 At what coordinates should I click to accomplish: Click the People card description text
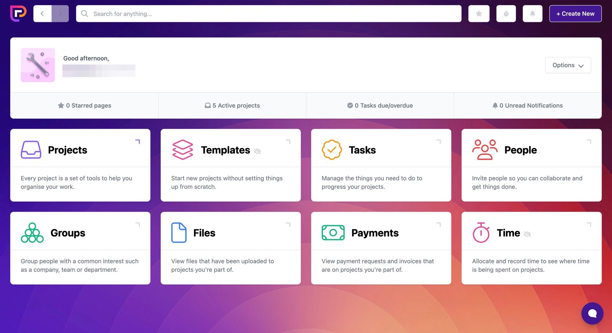[527, 182]
